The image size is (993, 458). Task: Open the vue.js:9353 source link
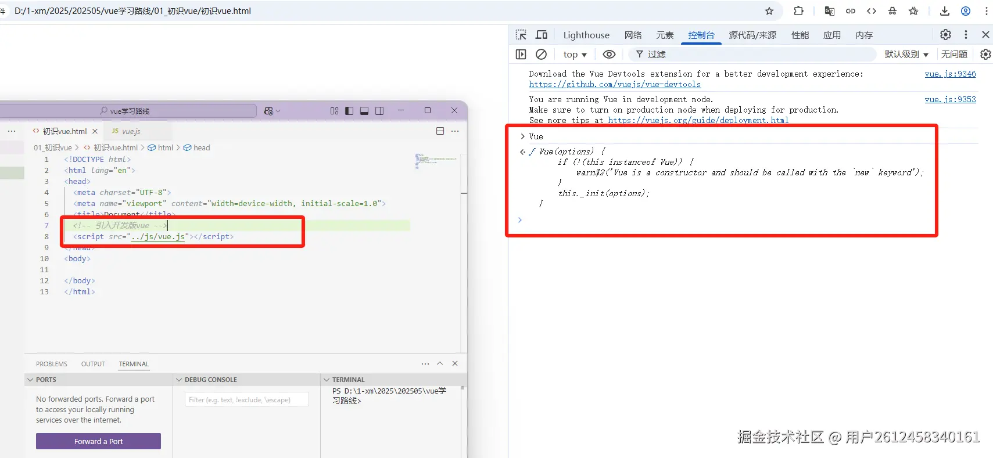tap(950, 99)
